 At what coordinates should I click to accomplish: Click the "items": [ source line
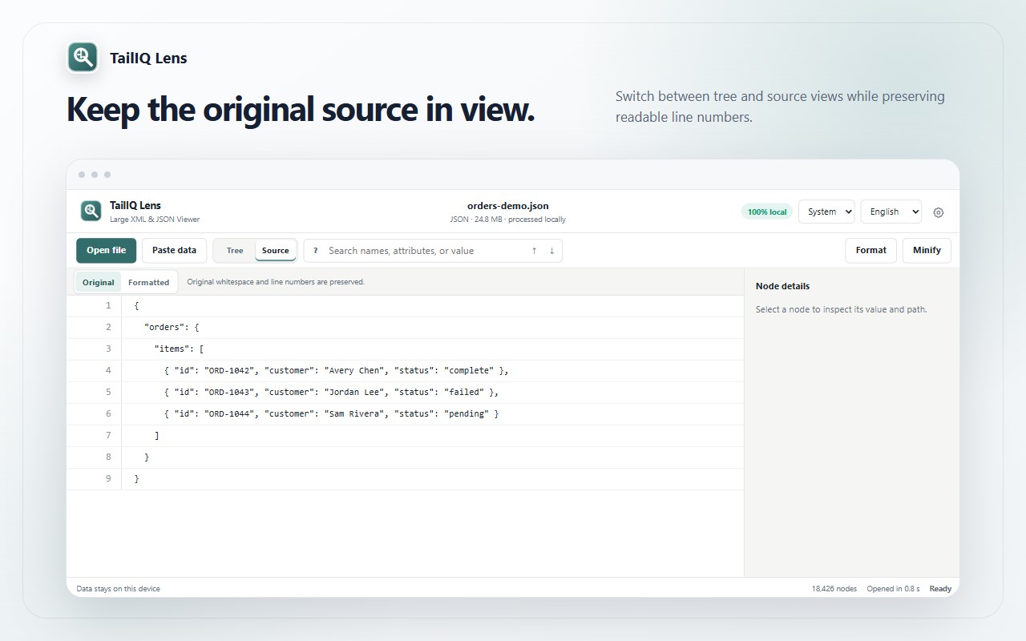tap(405, 349)
